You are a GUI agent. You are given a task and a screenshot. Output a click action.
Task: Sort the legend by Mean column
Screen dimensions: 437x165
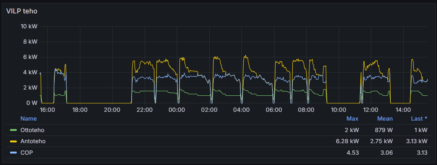385,119
